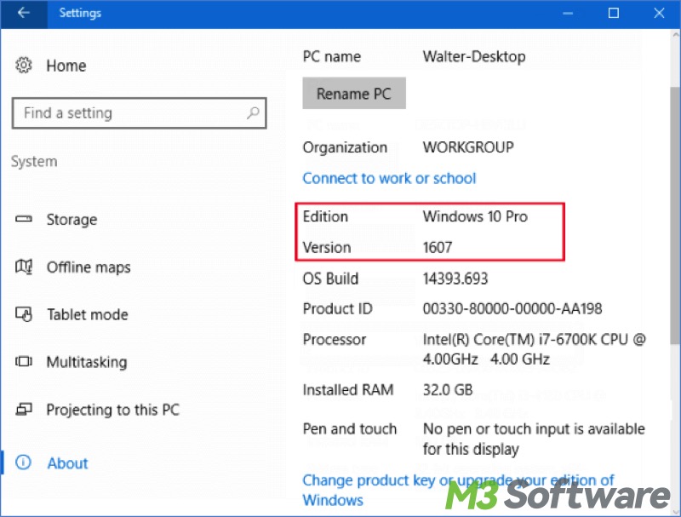Open Connect to work or school link
Image resolution: width=681 pixels, height=517 pixels.
point(389,178)
